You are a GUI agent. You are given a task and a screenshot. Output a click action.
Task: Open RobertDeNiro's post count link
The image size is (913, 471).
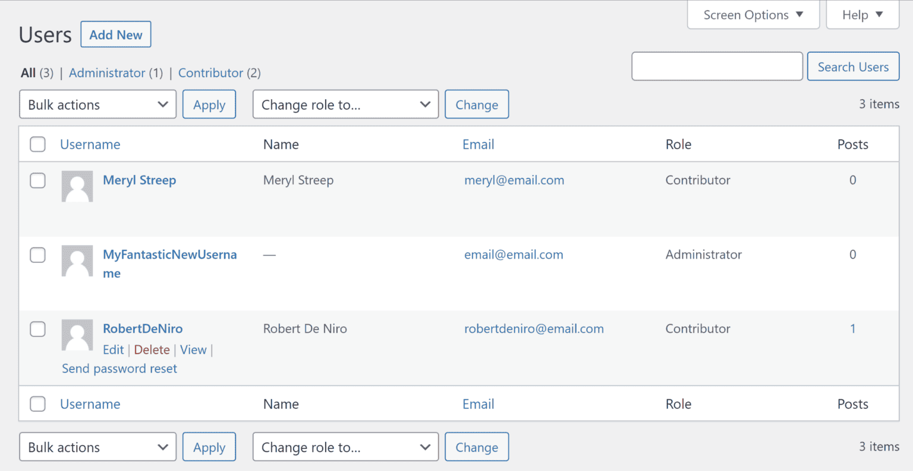(x=853, y=329)
